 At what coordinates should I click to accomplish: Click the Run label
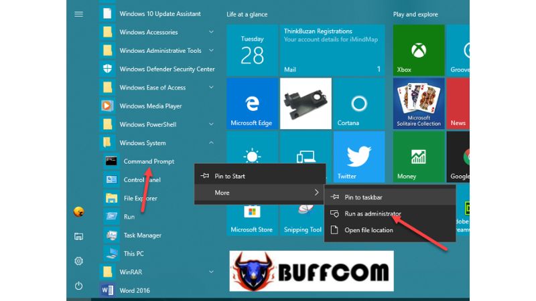(129, 216)
